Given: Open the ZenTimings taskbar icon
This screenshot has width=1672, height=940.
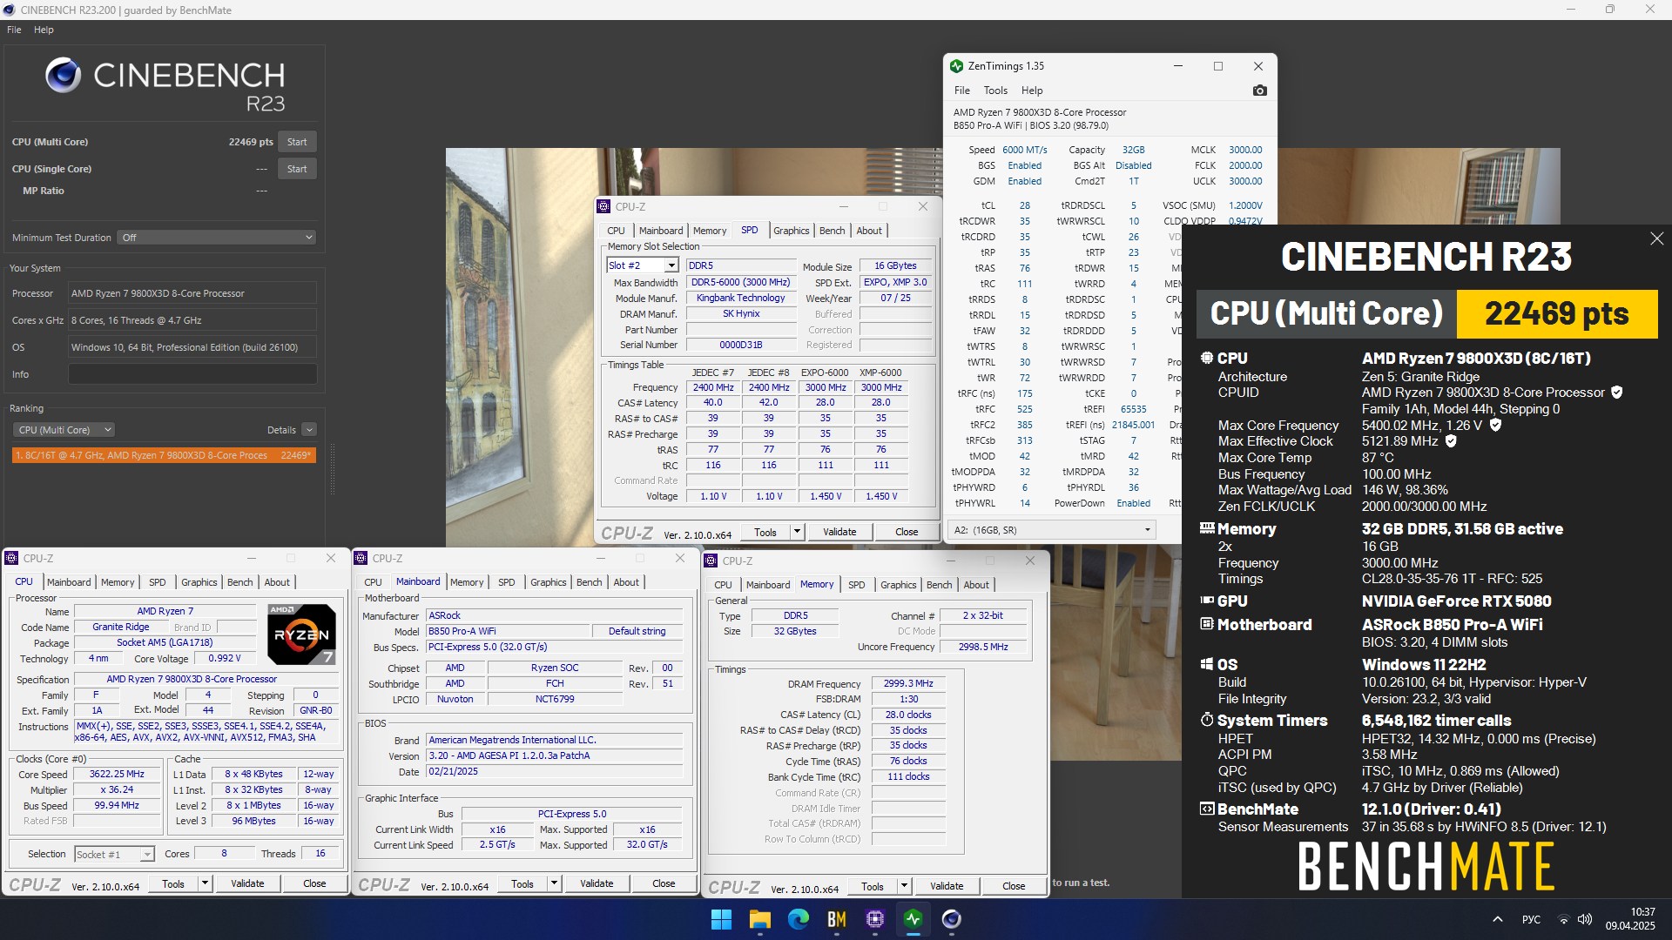Looking at the screenshot, I should coord(914,919).
